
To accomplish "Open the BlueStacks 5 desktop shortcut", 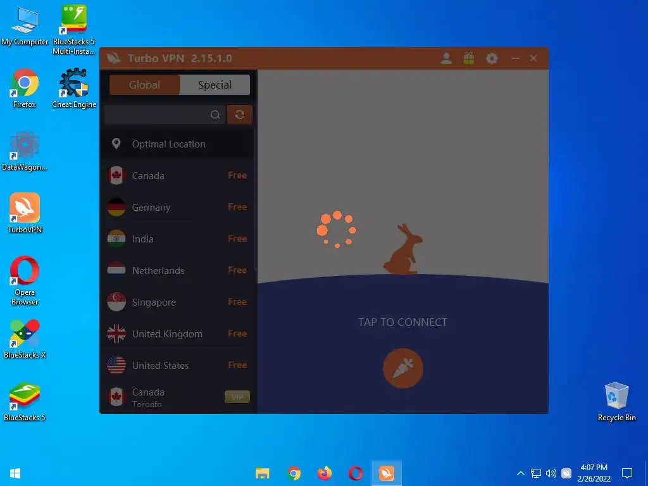I will (25, 402).
